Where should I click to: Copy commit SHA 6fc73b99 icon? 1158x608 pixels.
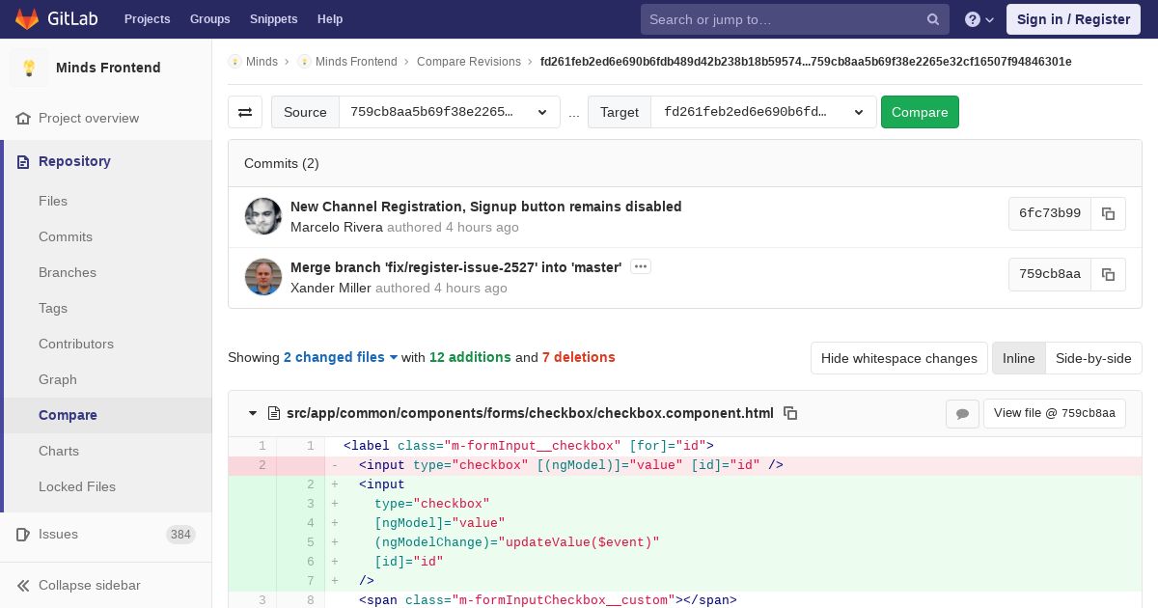[x=1108, y=213]
